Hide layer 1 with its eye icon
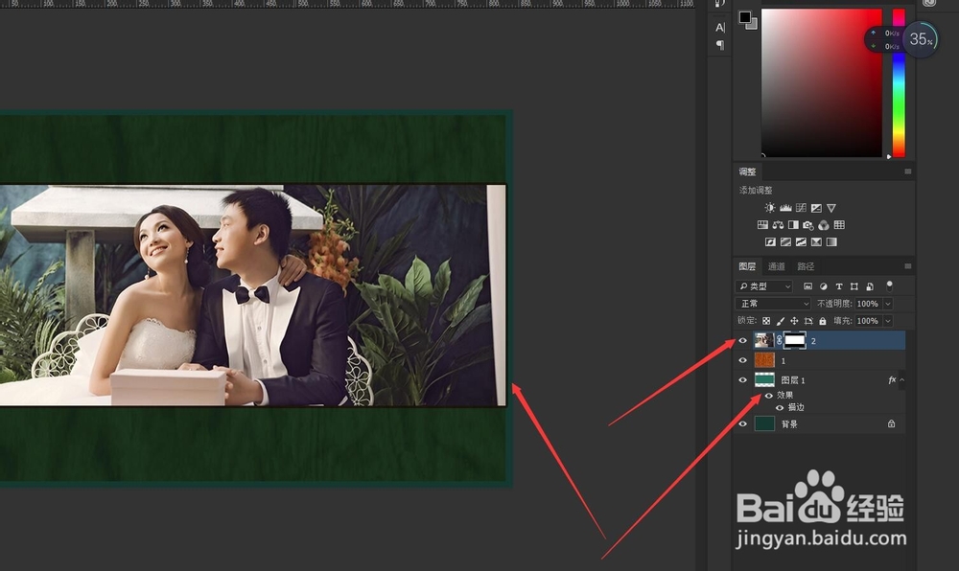 (743, 360)
